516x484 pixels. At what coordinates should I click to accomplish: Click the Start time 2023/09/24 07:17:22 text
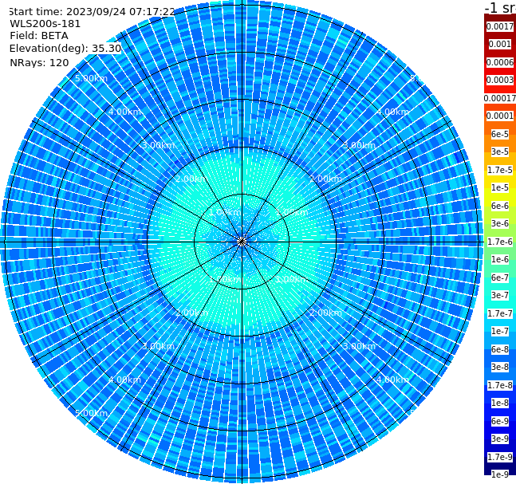92,12
